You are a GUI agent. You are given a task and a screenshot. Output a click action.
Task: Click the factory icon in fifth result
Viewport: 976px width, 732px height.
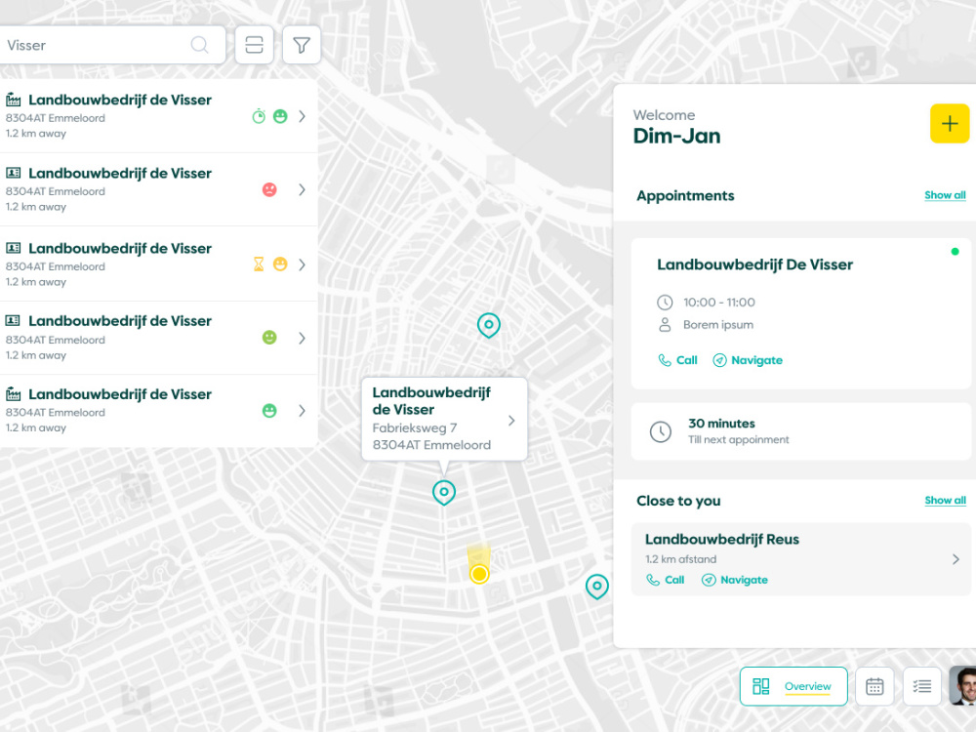point(13,394)
